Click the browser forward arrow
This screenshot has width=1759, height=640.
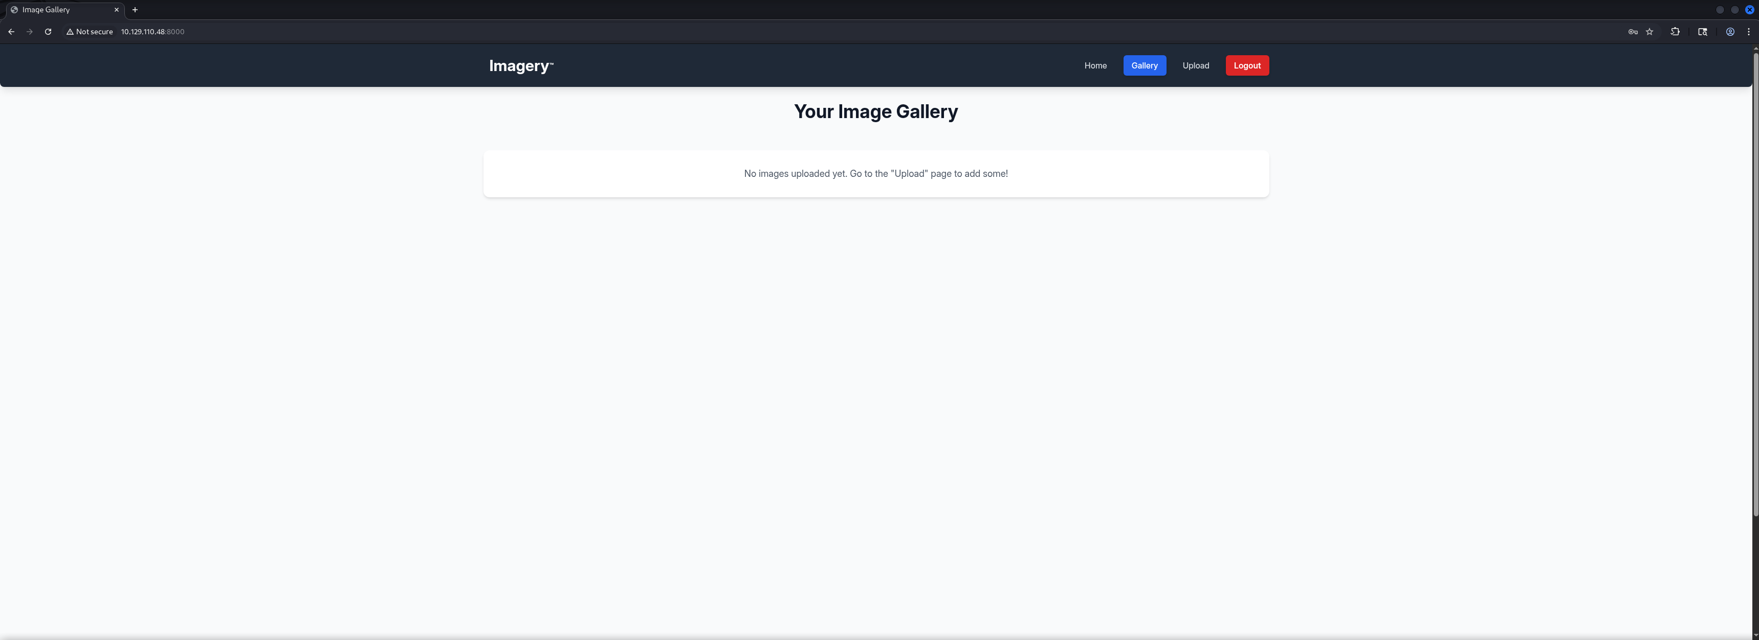click(x=29, y=31)
